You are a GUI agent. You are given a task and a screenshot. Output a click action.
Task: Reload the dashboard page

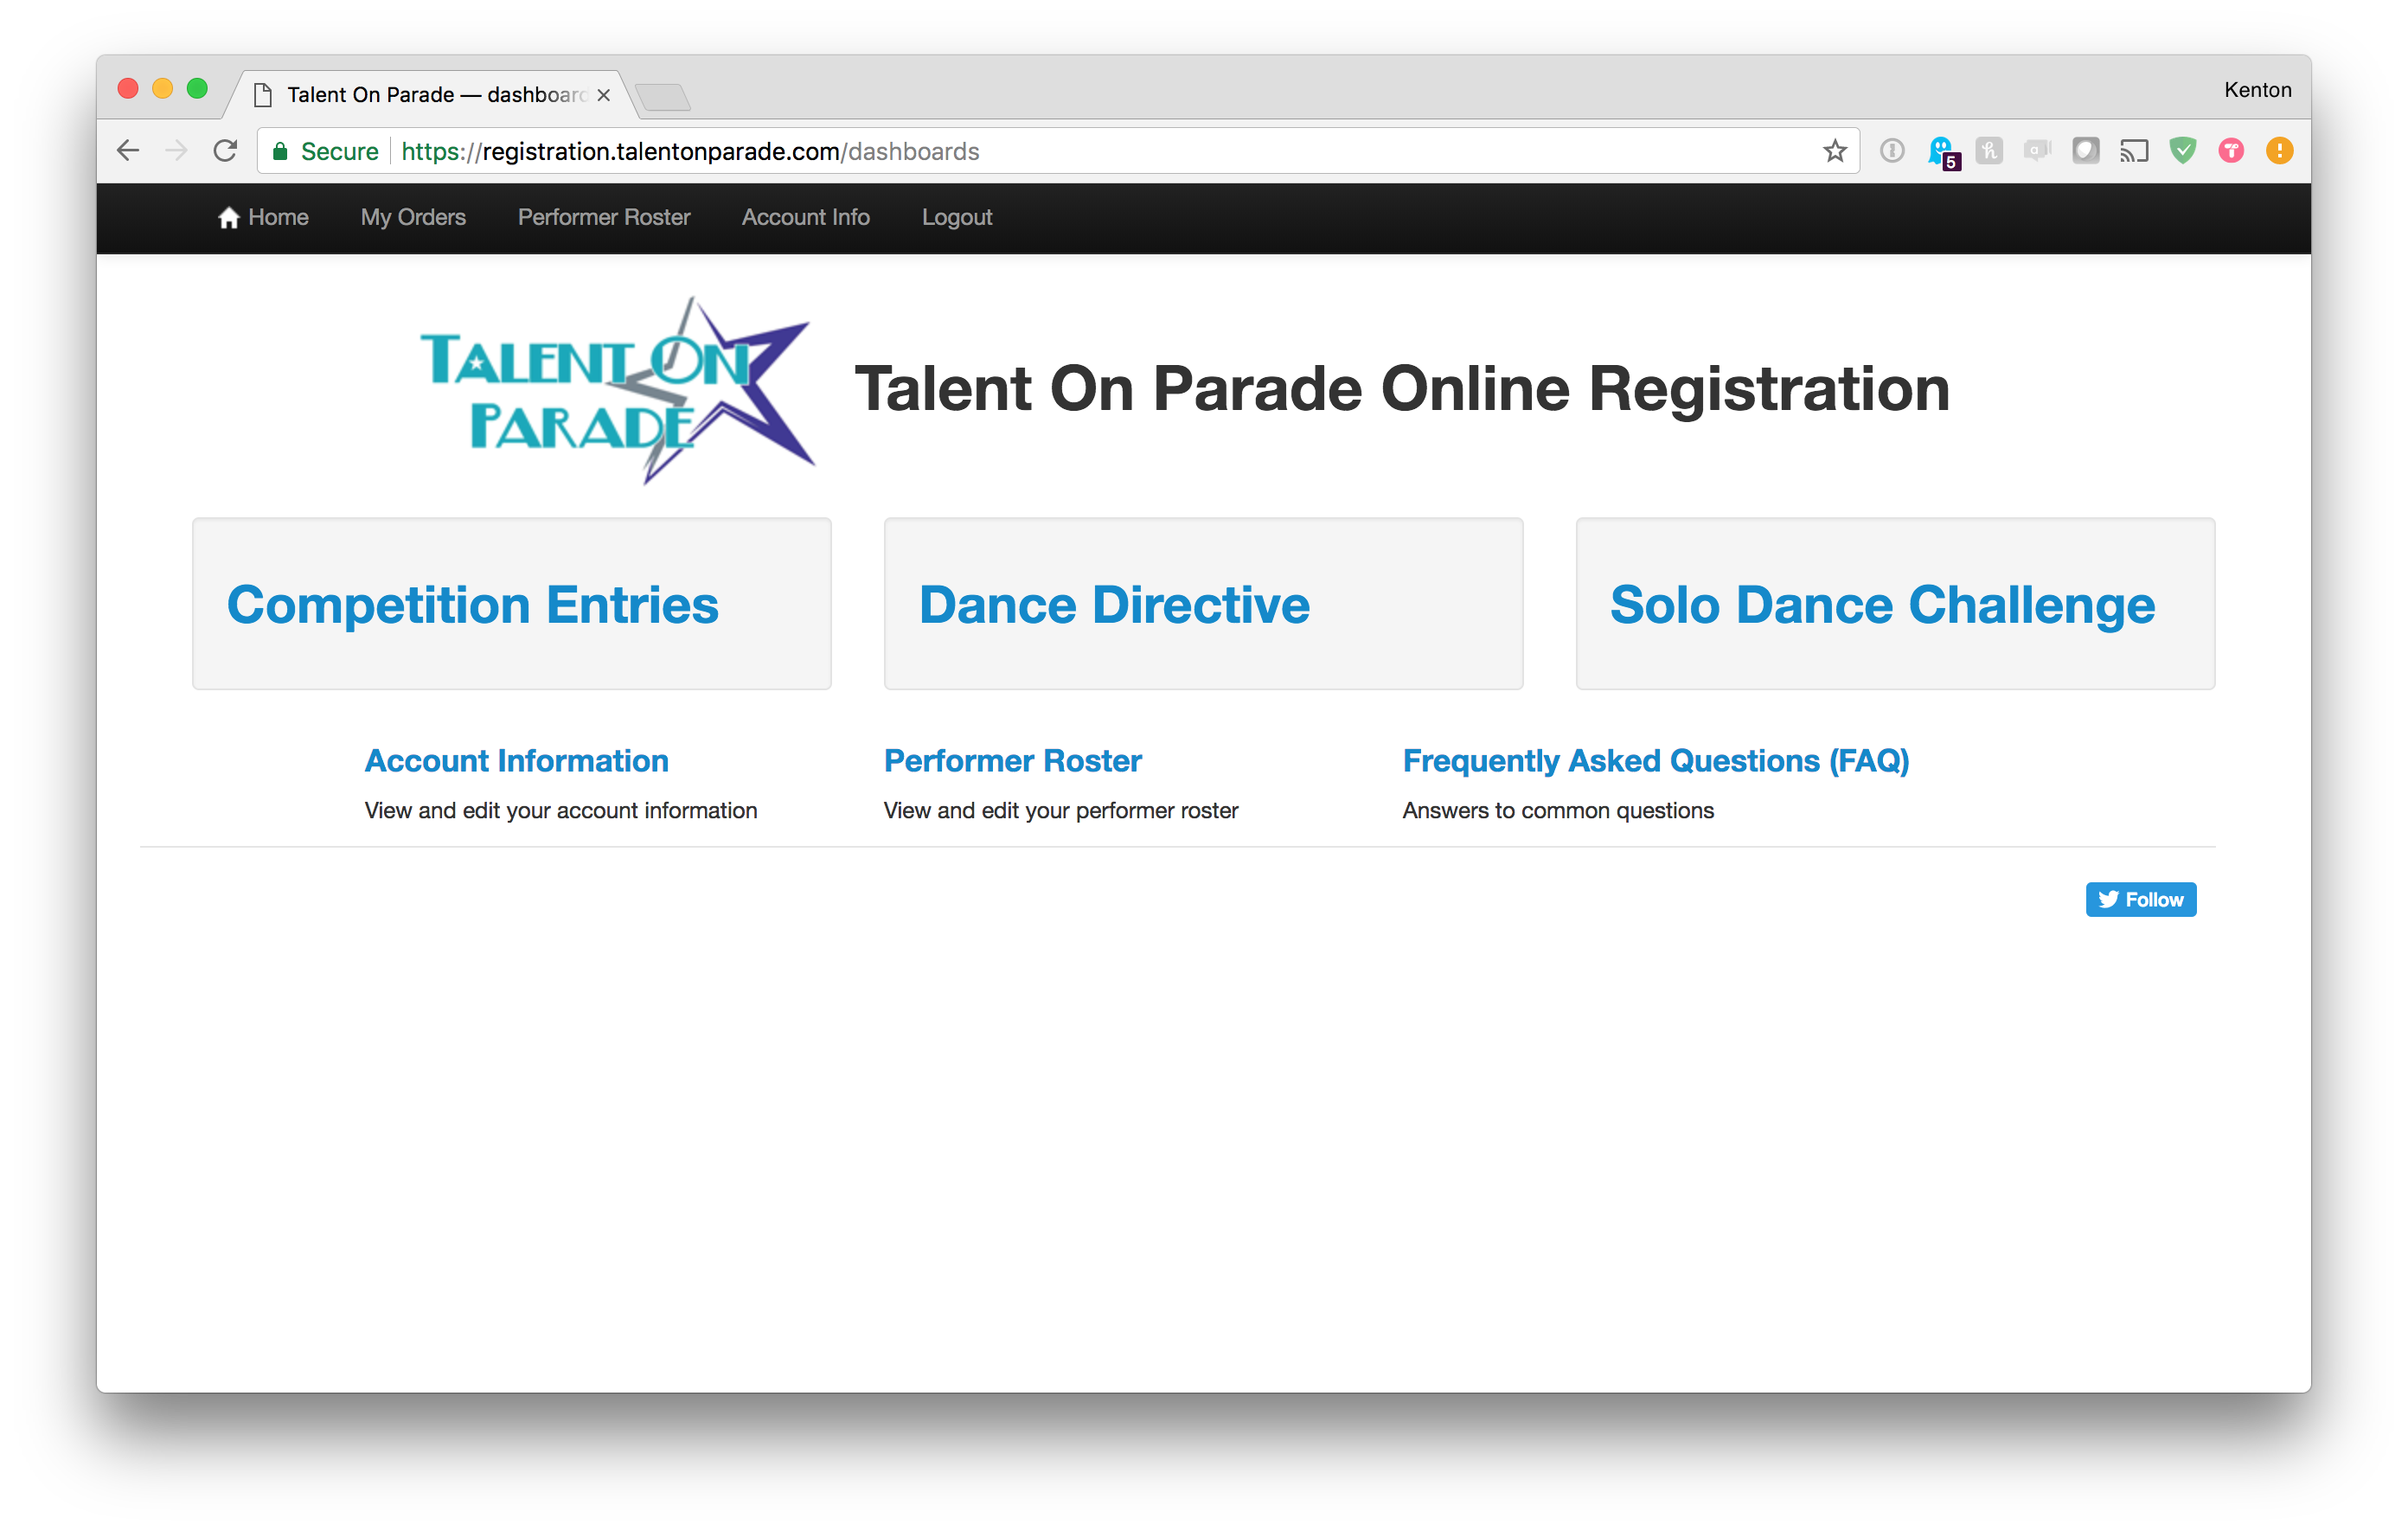coord(225,151)
